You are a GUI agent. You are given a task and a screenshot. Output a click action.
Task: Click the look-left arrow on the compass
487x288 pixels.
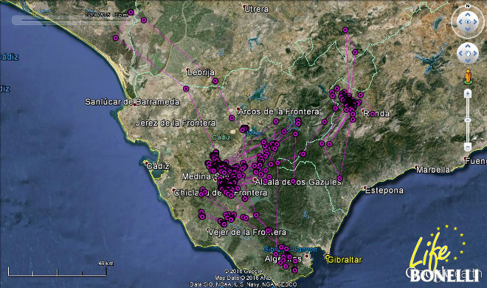[x=460, y=21]
